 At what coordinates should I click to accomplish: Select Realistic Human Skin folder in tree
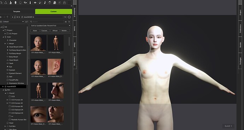[x=17, y=120]
